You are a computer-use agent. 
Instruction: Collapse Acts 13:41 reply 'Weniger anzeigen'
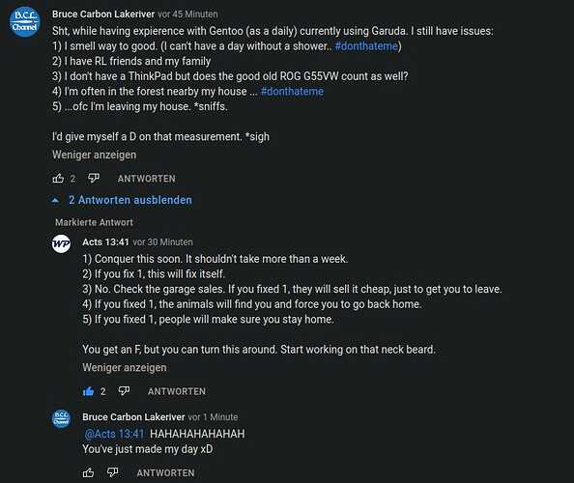point(125,367)
